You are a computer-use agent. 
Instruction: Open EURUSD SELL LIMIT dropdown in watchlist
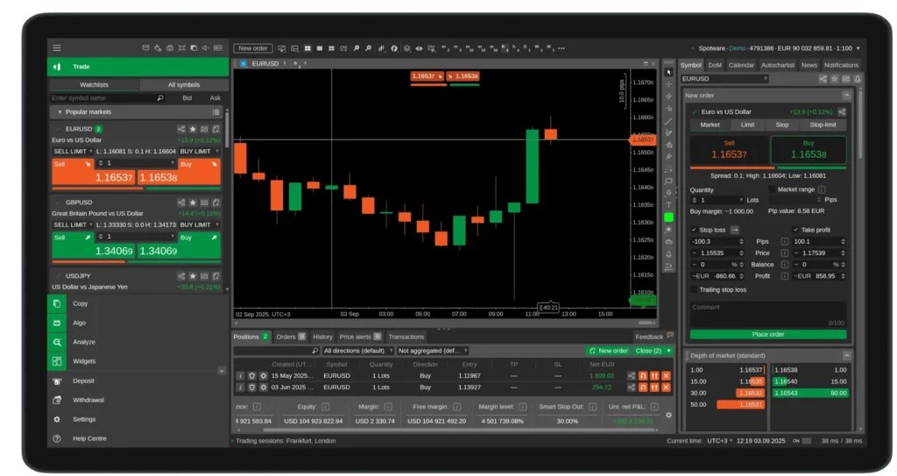click(73, 152)
